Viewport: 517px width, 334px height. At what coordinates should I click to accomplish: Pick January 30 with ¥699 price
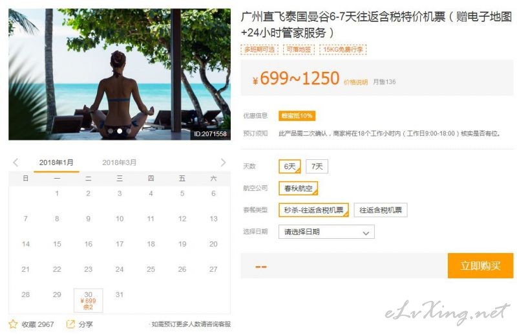coord(89,300)
